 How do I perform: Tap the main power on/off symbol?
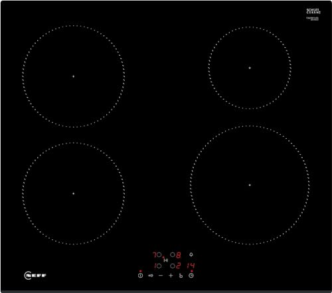pyautogui.click(x=140, y=276)
